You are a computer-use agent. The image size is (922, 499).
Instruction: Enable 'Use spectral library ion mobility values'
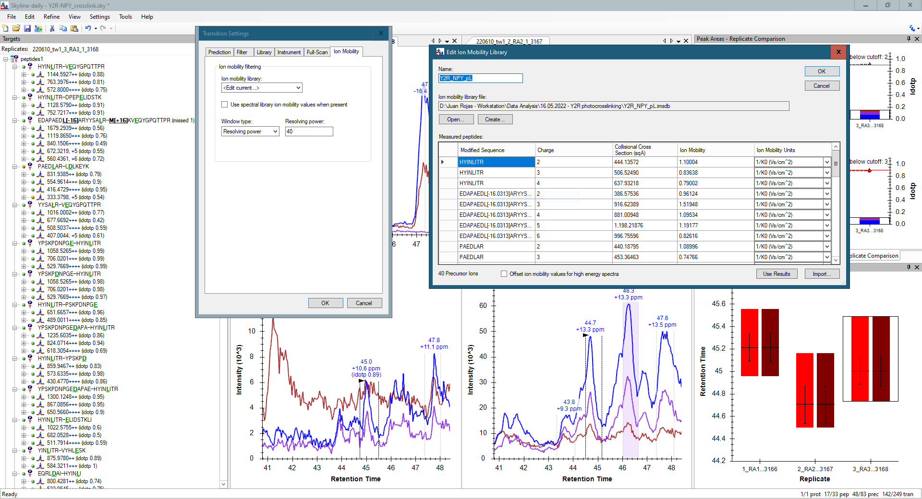pyautogui.click(x=224, y=105)
